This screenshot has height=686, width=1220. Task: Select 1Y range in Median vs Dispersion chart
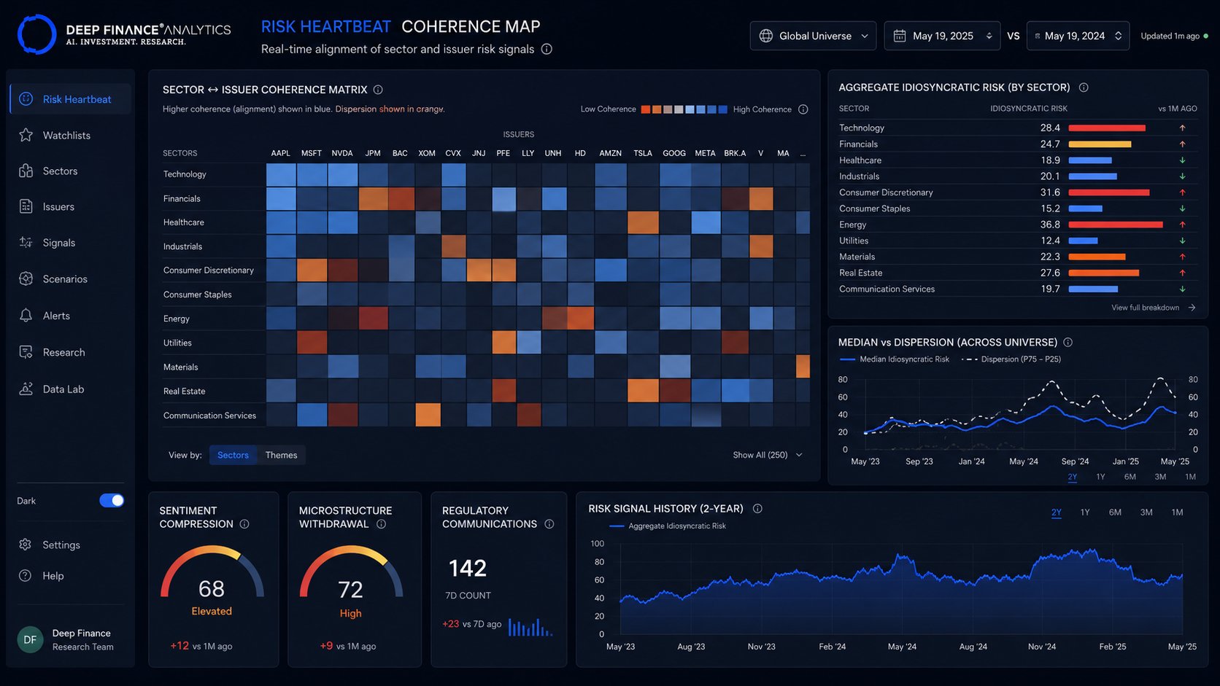tap(1100, 477)
